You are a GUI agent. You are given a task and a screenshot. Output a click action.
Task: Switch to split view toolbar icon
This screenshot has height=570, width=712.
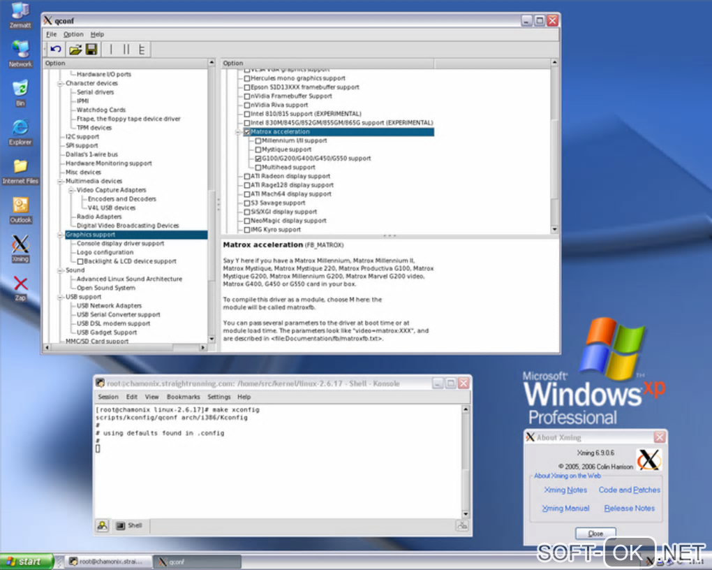click(126, 49)
